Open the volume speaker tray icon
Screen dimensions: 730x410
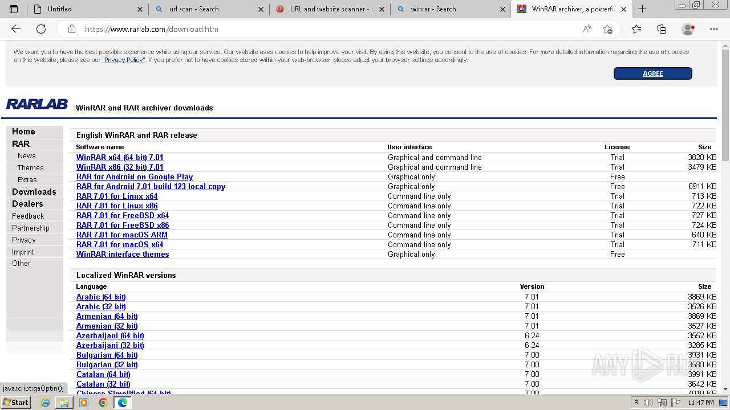[648, 403]
